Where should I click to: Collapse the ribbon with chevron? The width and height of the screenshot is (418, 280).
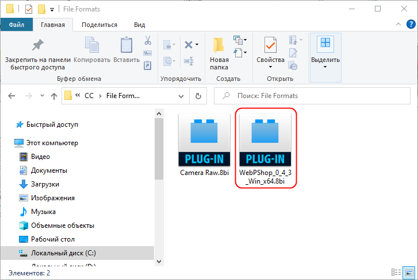[x=398, y=25]
